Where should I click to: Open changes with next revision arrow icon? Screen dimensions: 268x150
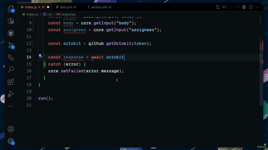point(237,7)
